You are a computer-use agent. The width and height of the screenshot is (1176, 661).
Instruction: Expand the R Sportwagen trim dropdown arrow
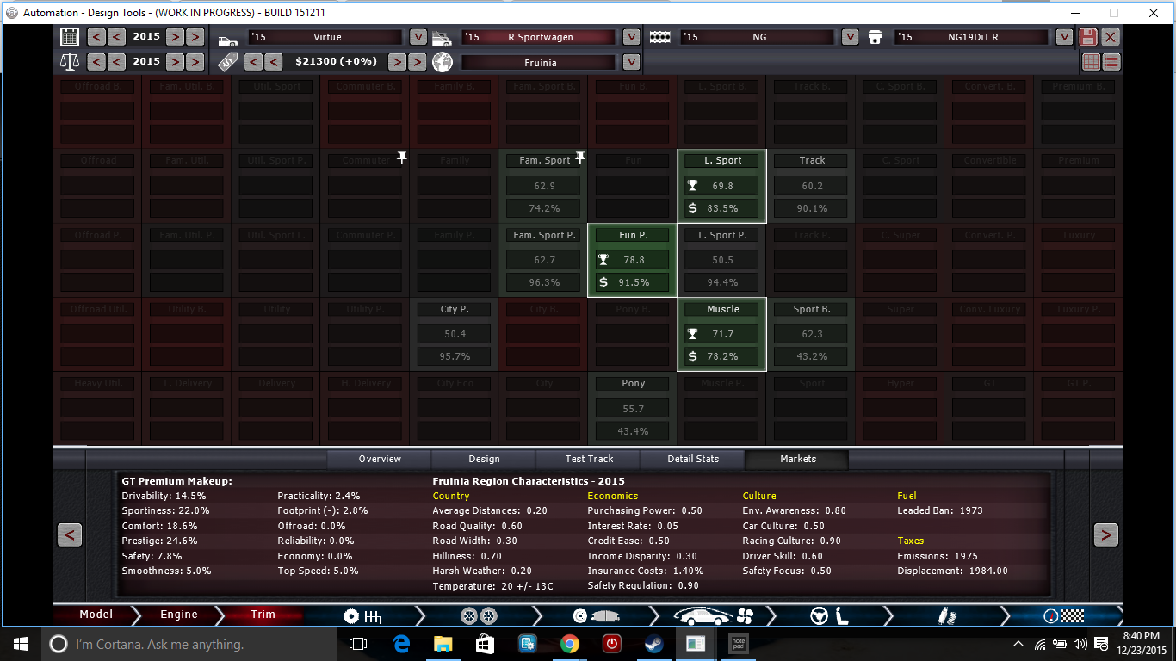(x=631, y=37)
